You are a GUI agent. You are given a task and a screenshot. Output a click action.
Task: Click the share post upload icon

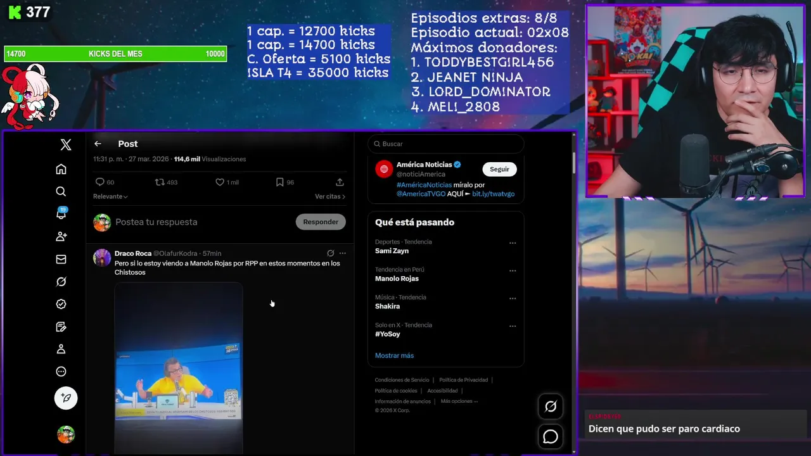[x=340, y=182]
